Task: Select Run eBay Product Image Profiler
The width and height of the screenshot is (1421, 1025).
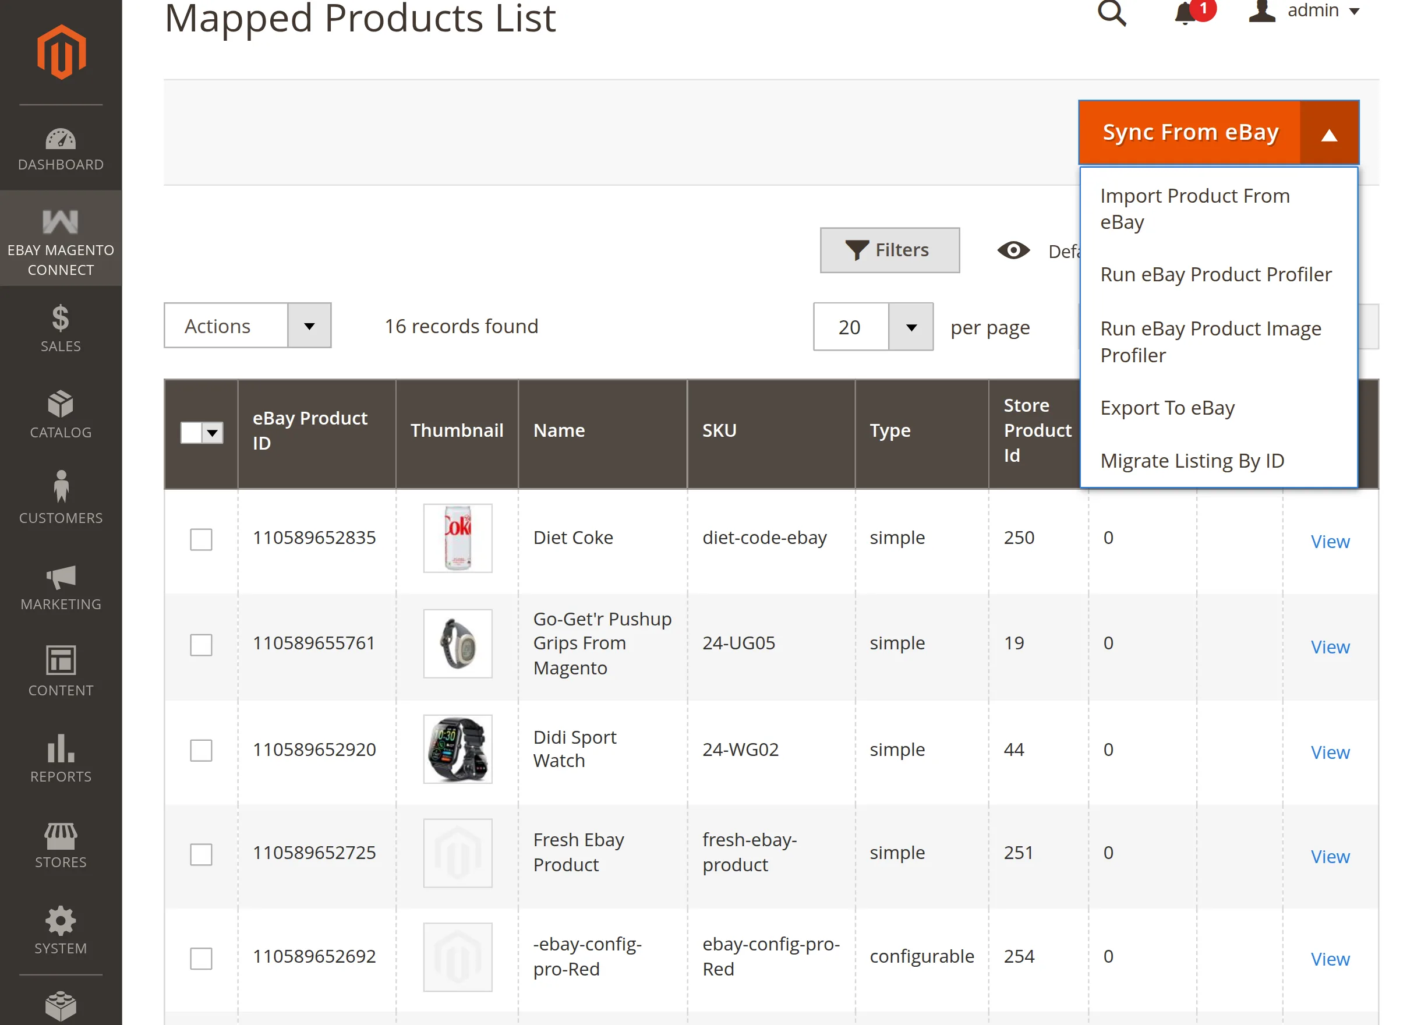Action: coord(1219,341)
